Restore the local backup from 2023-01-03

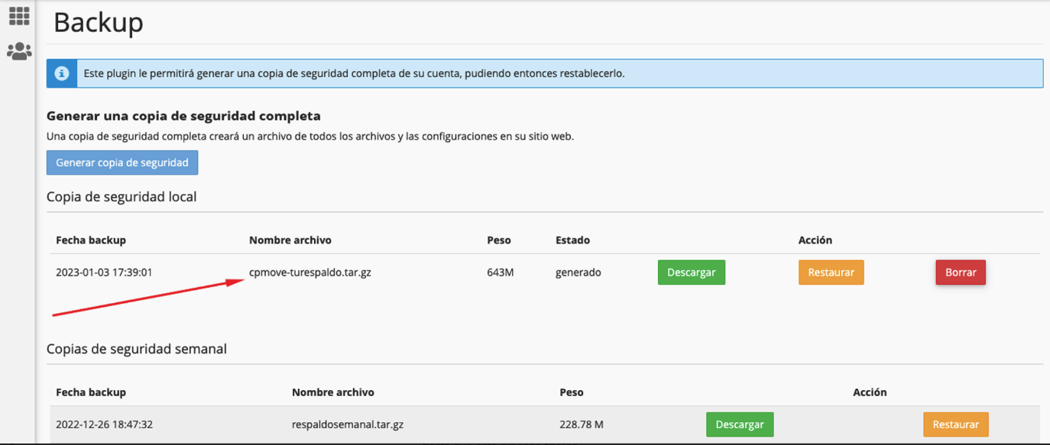831,272
